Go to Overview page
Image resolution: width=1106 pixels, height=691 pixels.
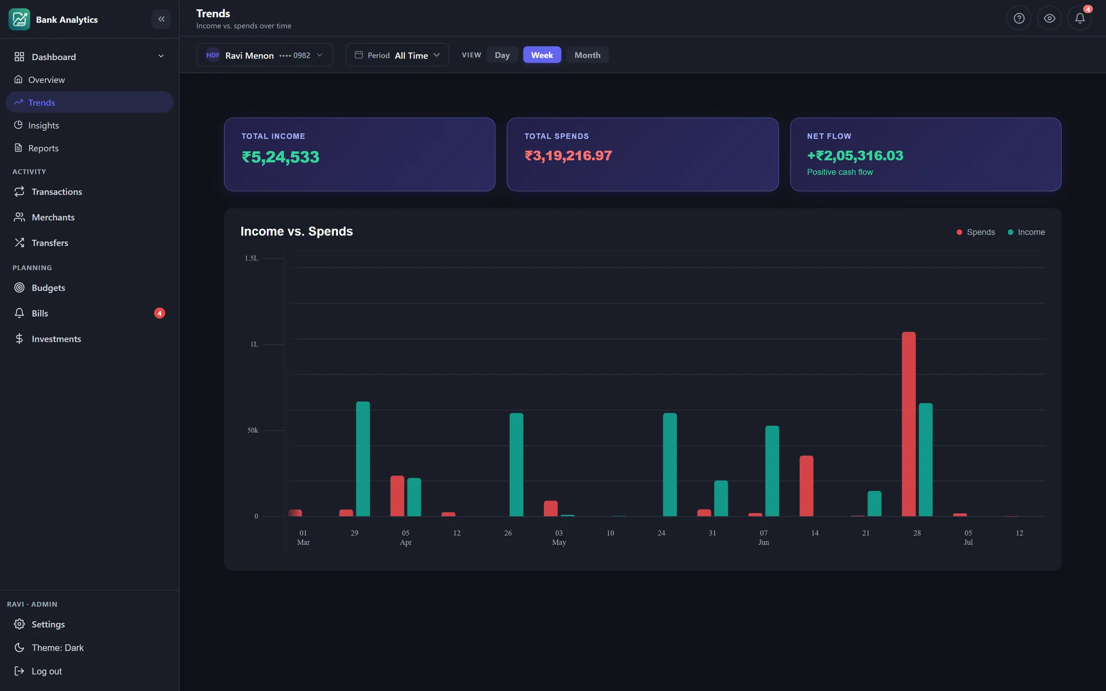coord(89,80)
